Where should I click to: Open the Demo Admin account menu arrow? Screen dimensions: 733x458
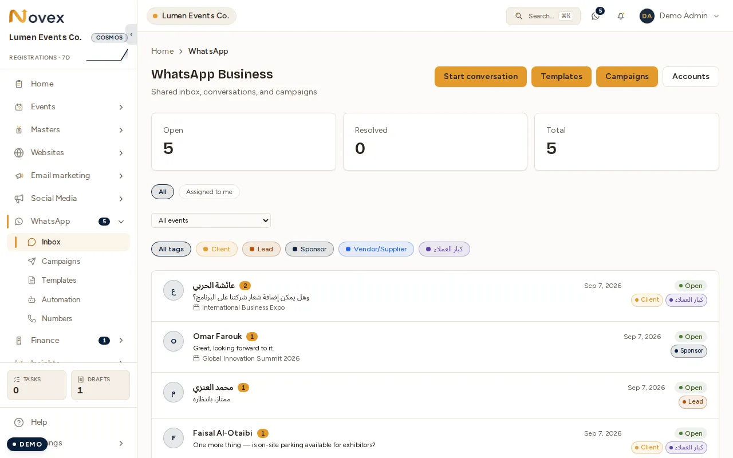point(716,16)
